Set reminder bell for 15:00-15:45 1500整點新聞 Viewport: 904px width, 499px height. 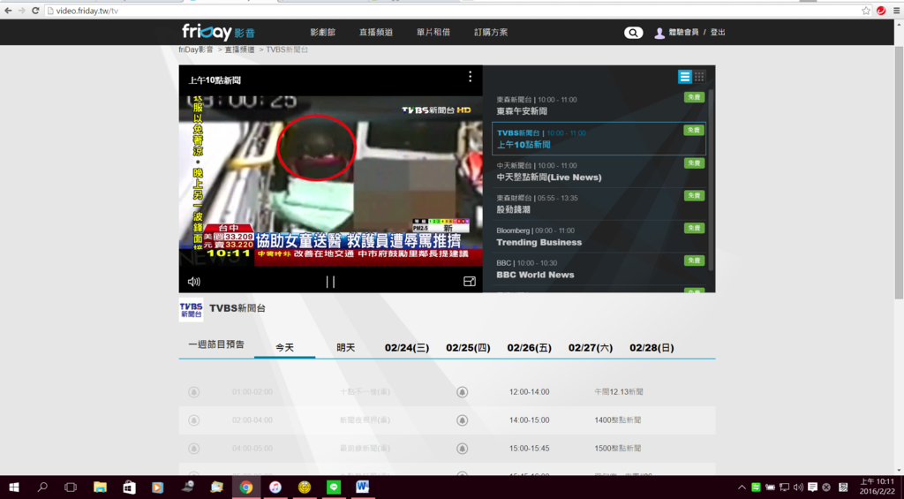(462, 449)
